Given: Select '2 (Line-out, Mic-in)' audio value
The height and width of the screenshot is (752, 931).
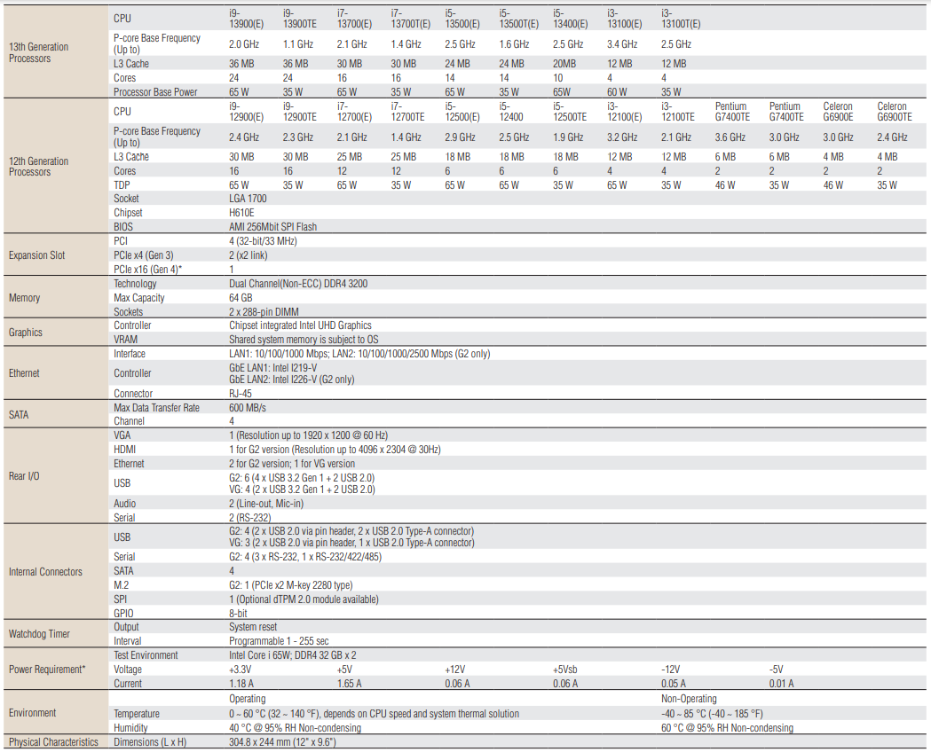Looking at the screenshot, I should pos(266,504).
